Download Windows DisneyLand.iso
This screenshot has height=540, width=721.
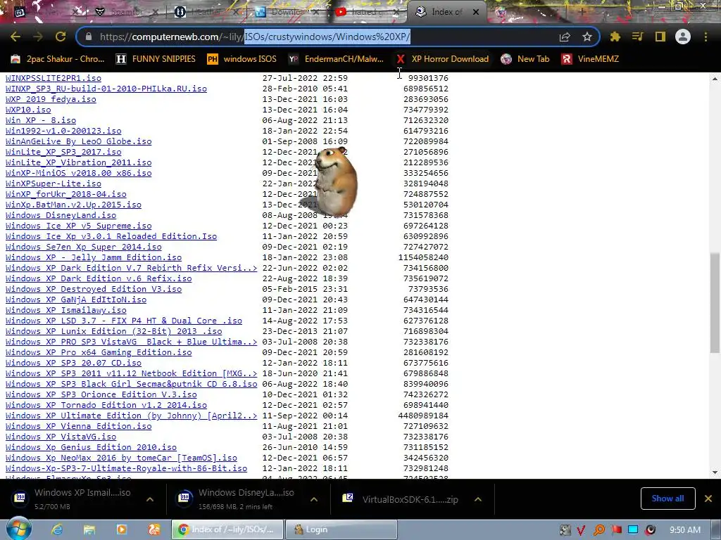pos(61,215)
